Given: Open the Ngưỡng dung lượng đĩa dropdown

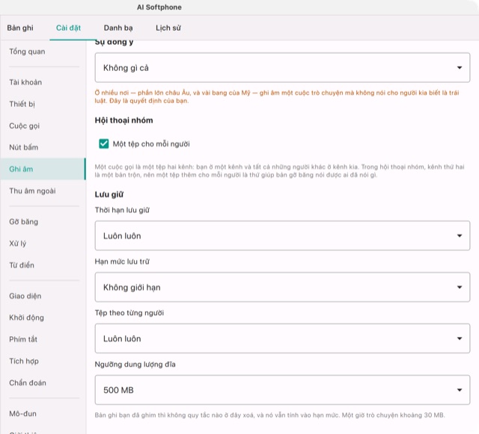Looking at the screenshot, I should [282, 390].
